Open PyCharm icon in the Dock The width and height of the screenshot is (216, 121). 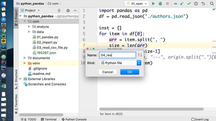(x=4, y=36)
